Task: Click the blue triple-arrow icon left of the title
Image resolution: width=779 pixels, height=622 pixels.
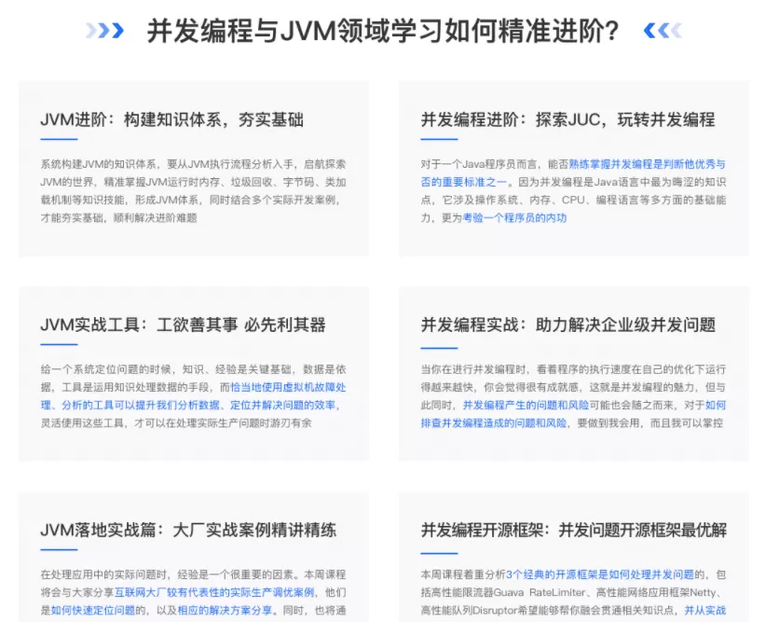Action: point(105,31)
